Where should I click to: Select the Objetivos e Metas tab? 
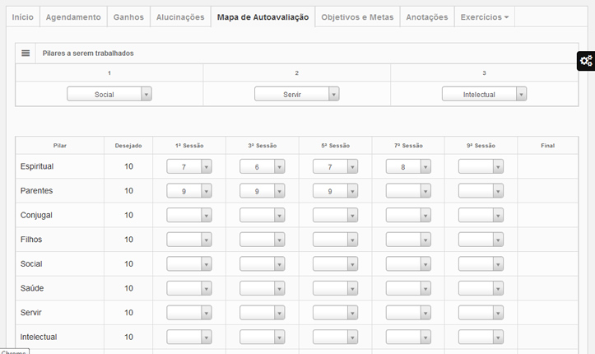(x=357, y=17)
